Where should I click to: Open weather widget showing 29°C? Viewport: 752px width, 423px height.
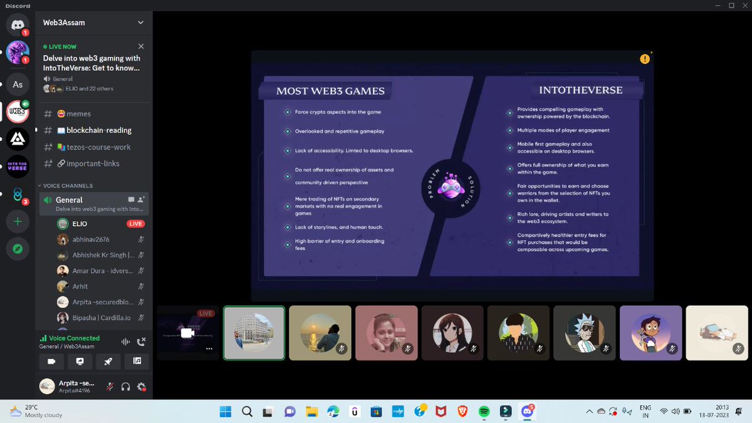(x=36, y=411)
